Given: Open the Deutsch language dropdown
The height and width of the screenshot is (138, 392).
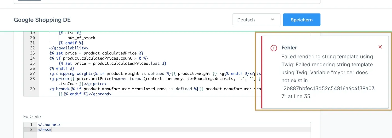Looking at the screenshot, I should (x=256, y=20).
